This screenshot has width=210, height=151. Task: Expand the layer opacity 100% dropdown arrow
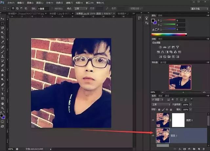point(191,104)
